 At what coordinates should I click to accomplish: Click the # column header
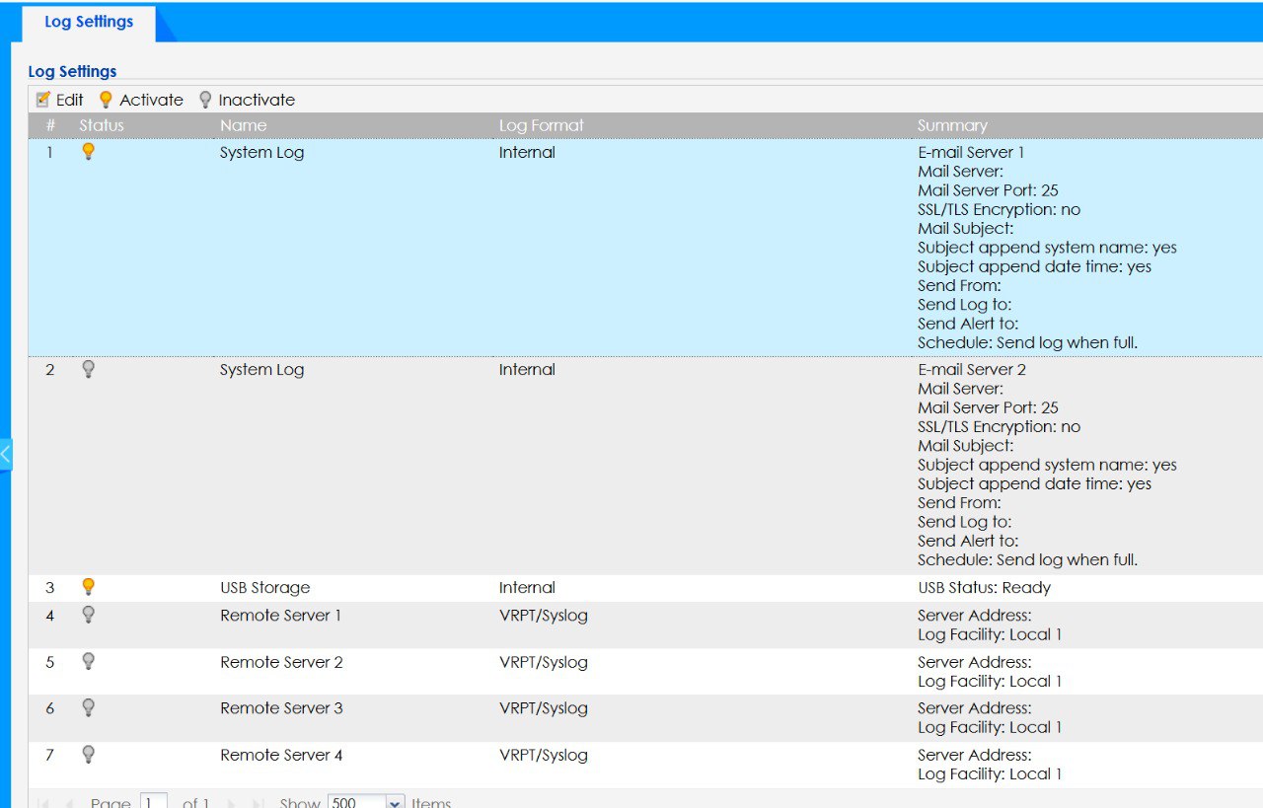(50, 125)
